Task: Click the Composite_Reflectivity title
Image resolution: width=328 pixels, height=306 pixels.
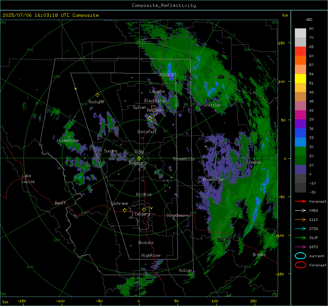Action: [x=164, y=5]
